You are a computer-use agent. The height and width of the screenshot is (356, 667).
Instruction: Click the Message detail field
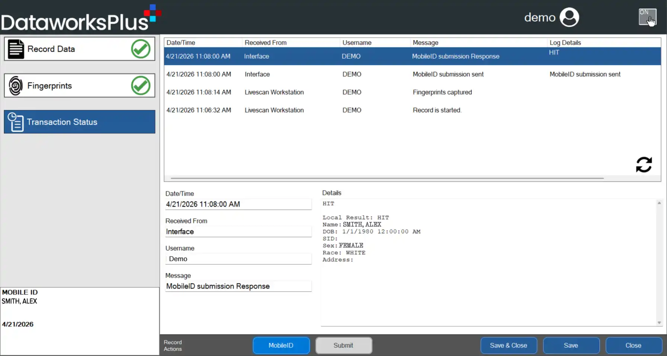(238, 286)
